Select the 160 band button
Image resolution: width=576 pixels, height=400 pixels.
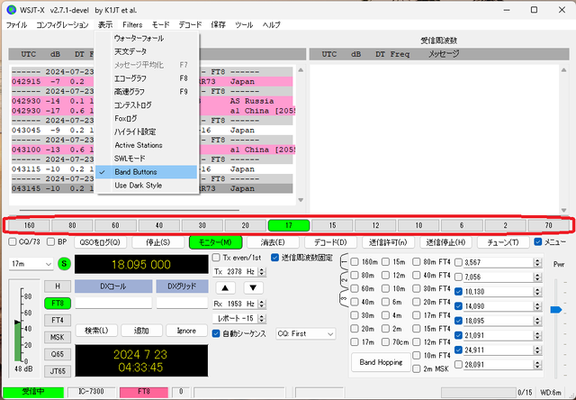pos(29,225)
